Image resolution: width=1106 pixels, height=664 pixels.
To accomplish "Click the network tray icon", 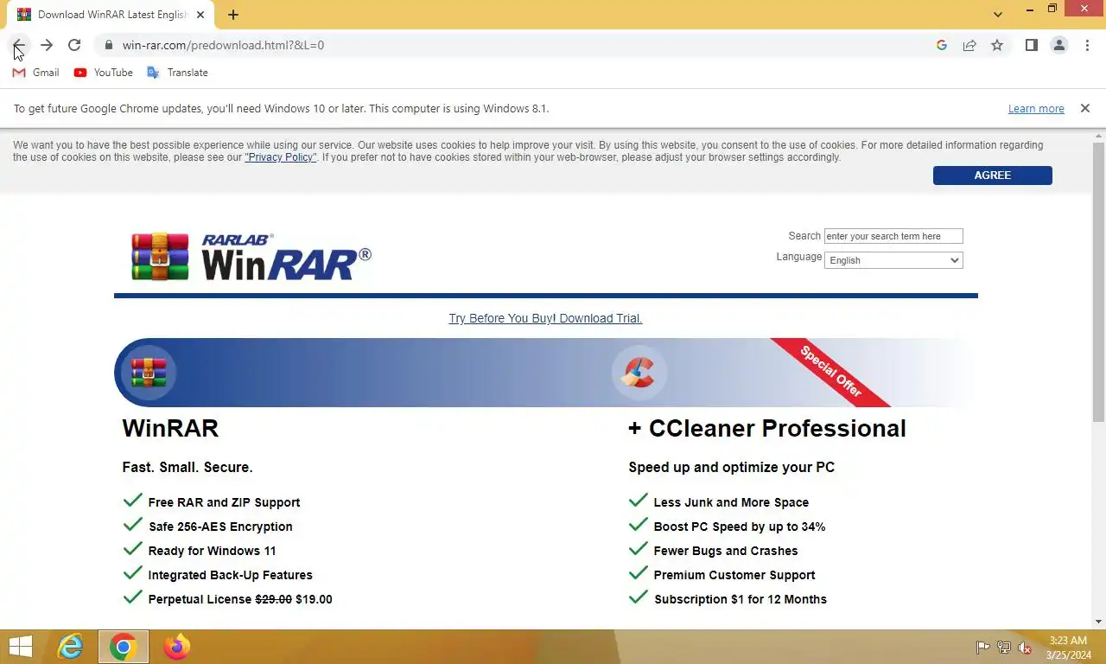I will pos(1004,648).
